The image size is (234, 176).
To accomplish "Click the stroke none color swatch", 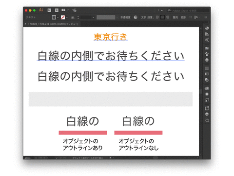I will pos(63,17).
